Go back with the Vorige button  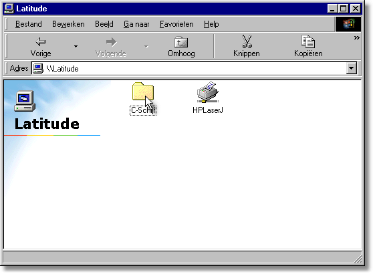(x=40, y=47)
